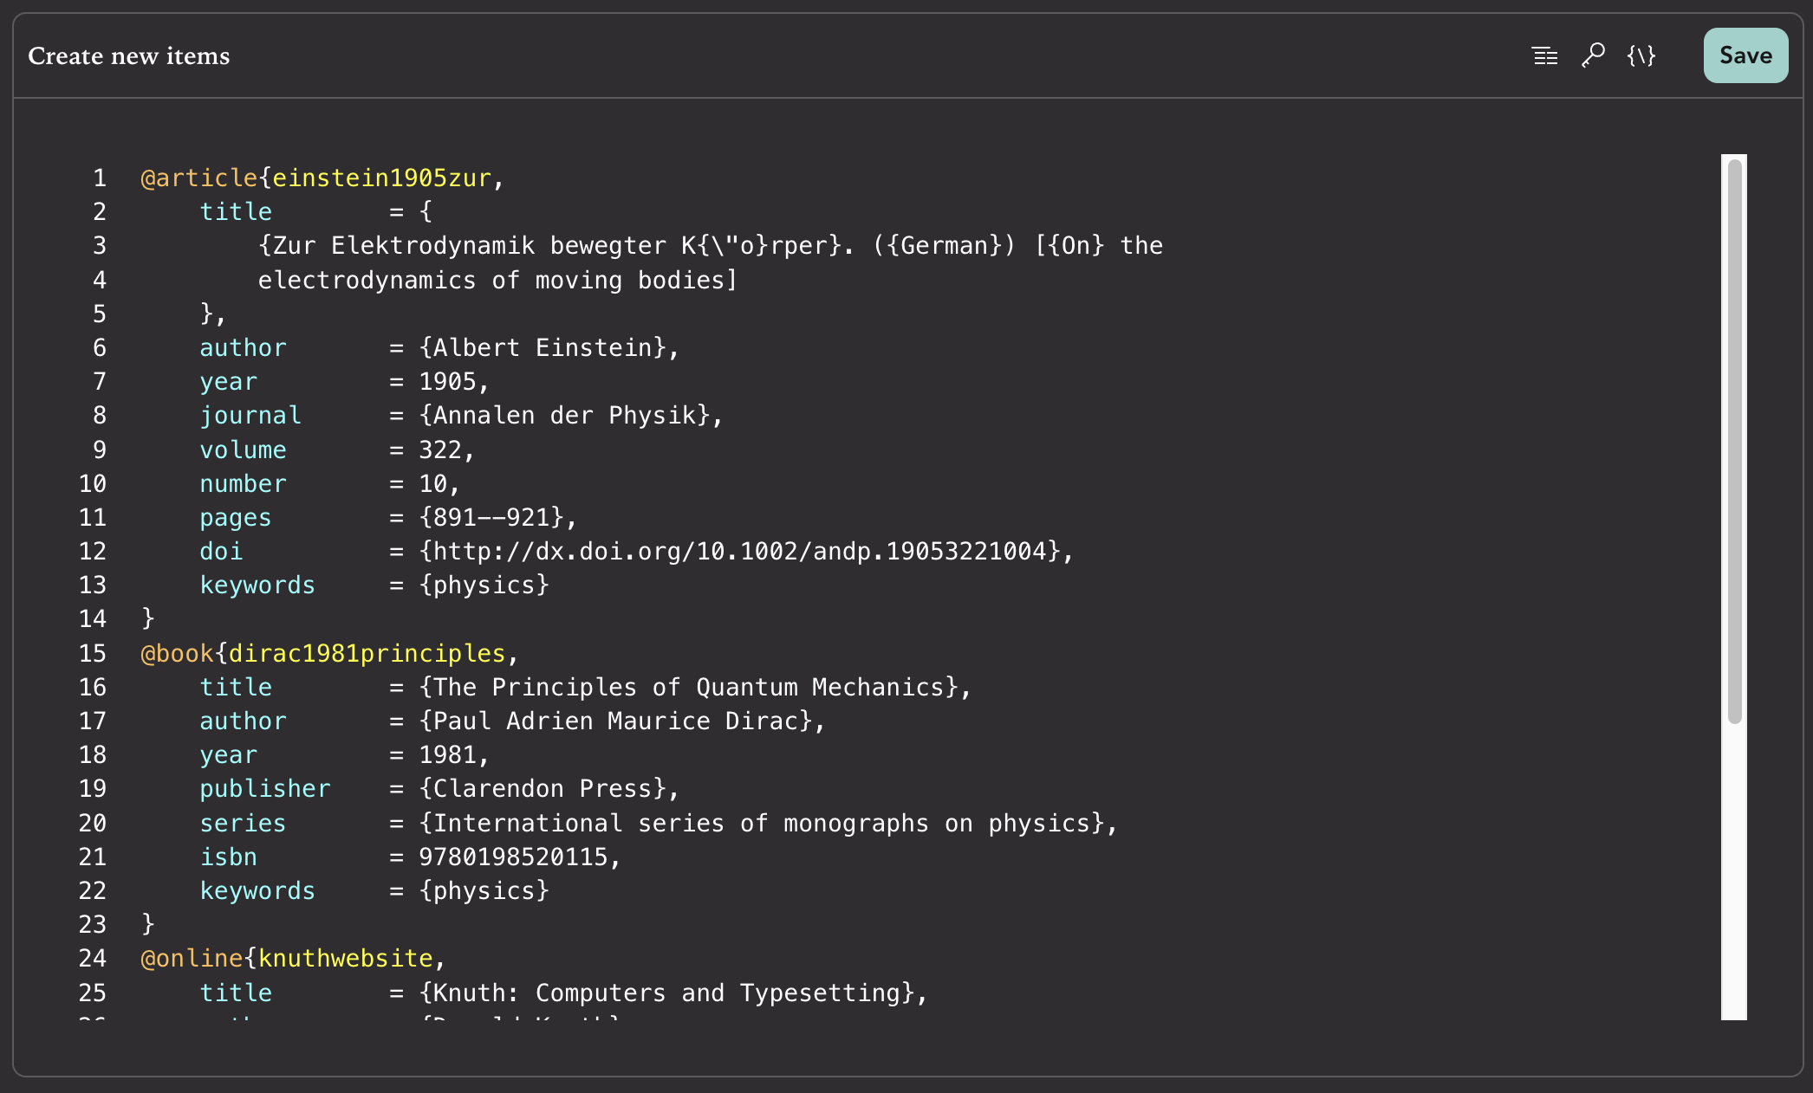The image size is (1813, 1093).
Task: Click the Create new items header title
Action: tap(128, 55)
